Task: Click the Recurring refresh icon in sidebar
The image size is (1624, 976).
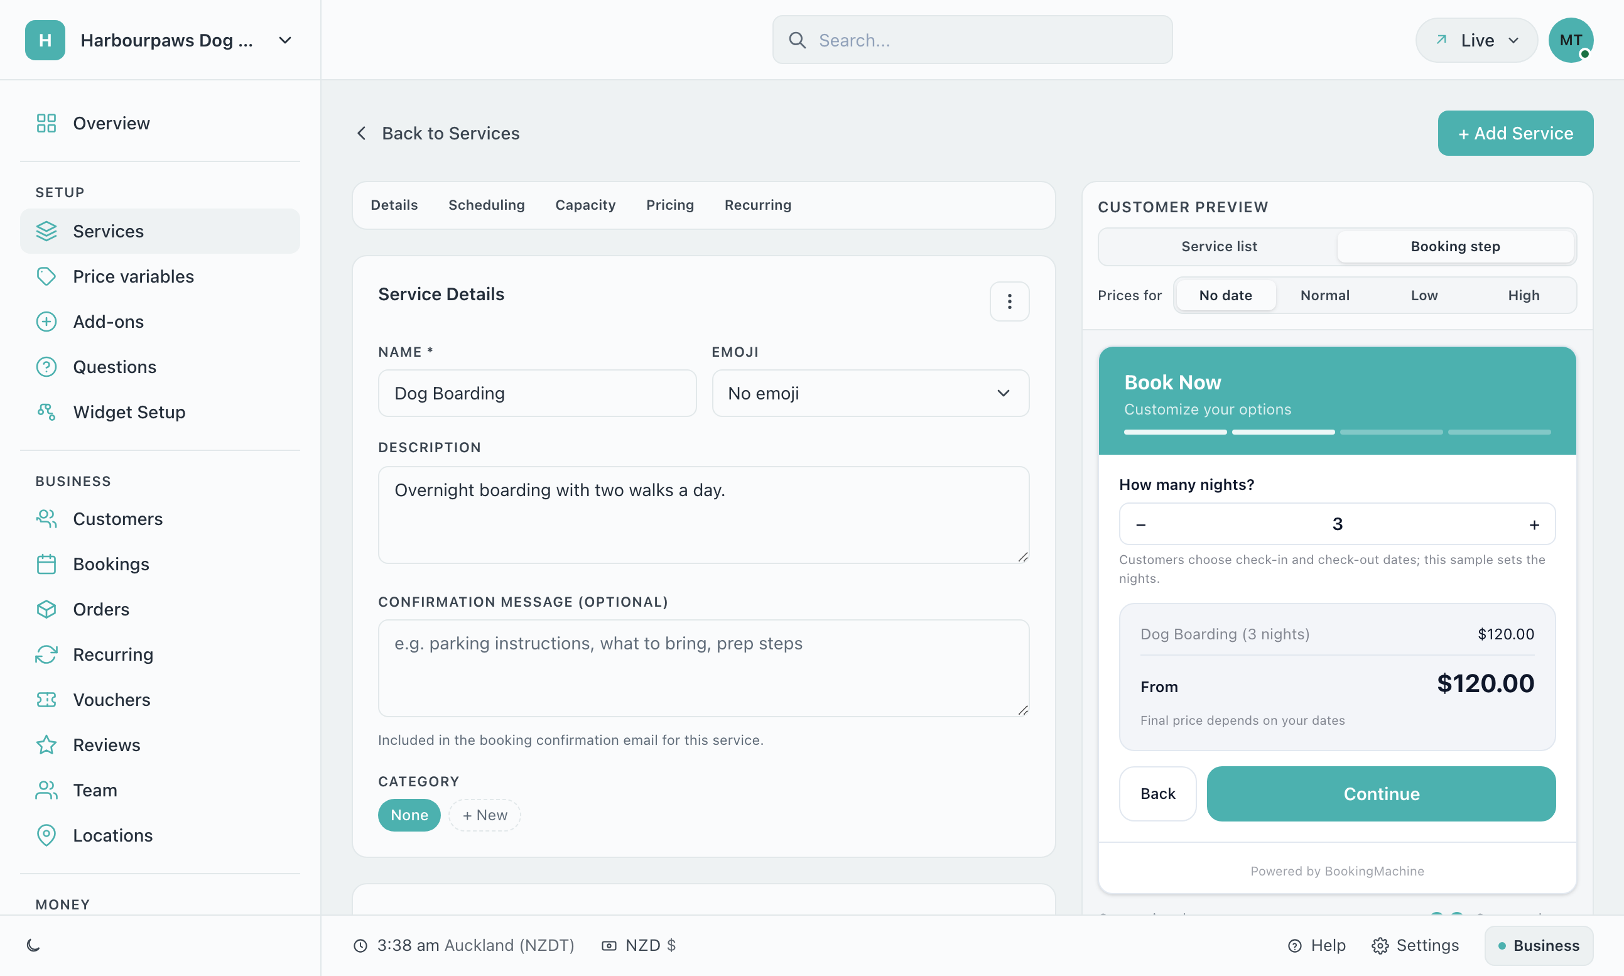Action: tap(46, 654)
